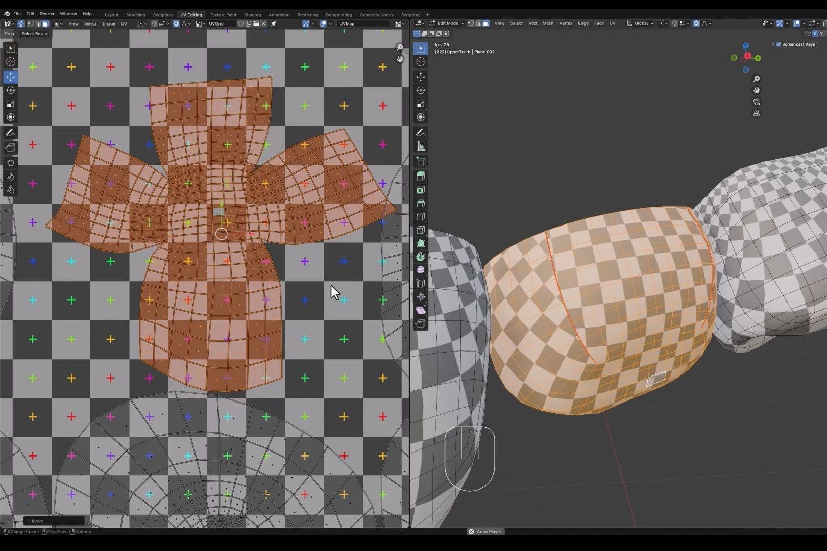Select the Cursor tool in 3D viewport

(421, 62)
